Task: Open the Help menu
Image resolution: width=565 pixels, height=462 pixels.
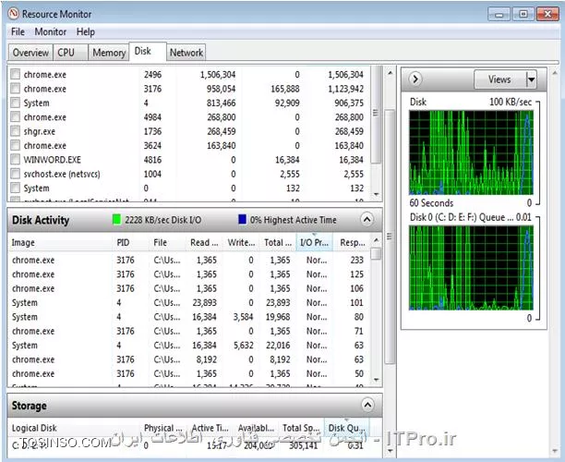Action: 86,31
